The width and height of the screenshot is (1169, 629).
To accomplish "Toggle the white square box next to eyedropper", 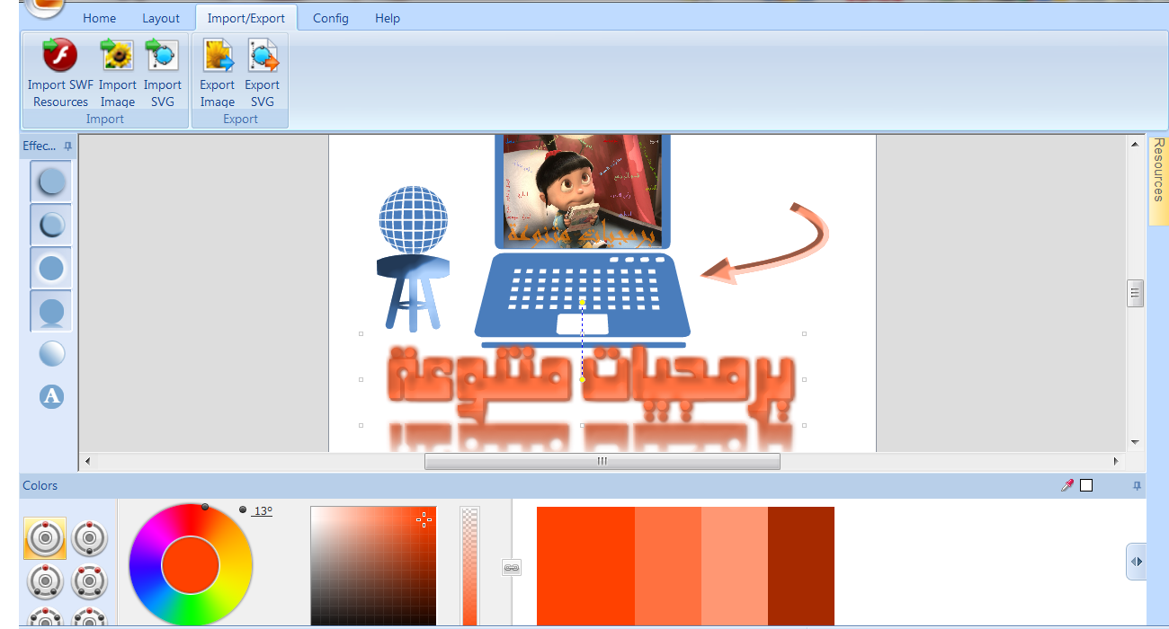I will 1086,485.
